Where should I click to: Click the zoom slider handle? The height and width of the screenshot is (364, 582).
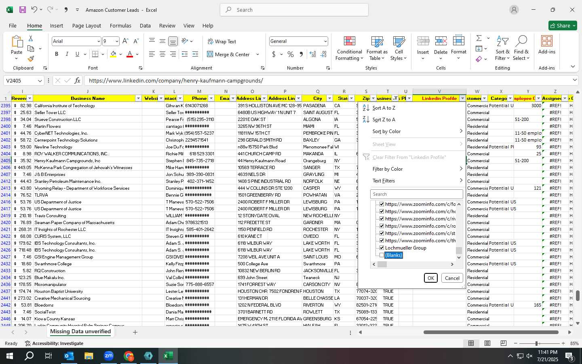537,343
